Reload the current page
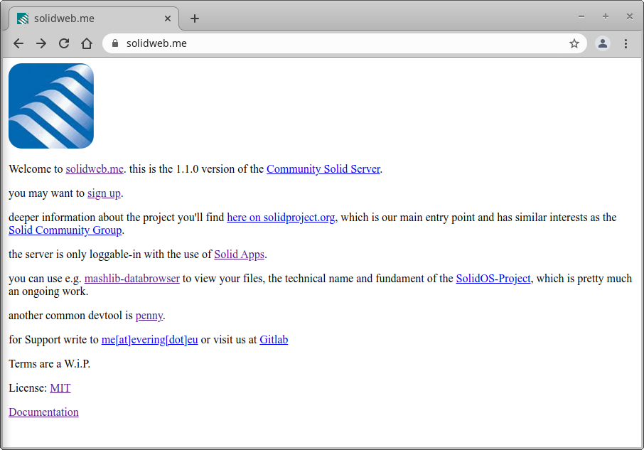 (64, 43)
